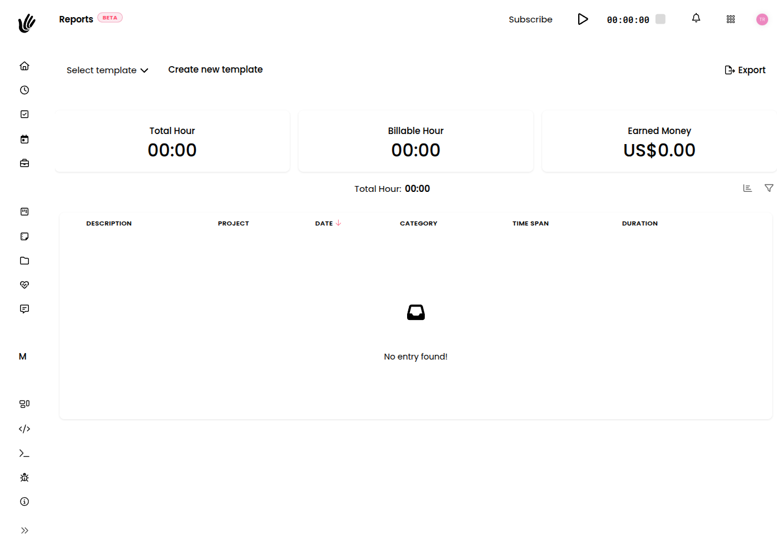Click the Billable Hour summary card
This screenshot has height=552, width=777.
pos(416,142)
